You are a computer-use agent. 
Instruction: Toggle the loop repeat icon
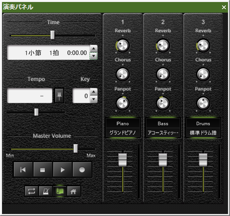coord(32,191)
